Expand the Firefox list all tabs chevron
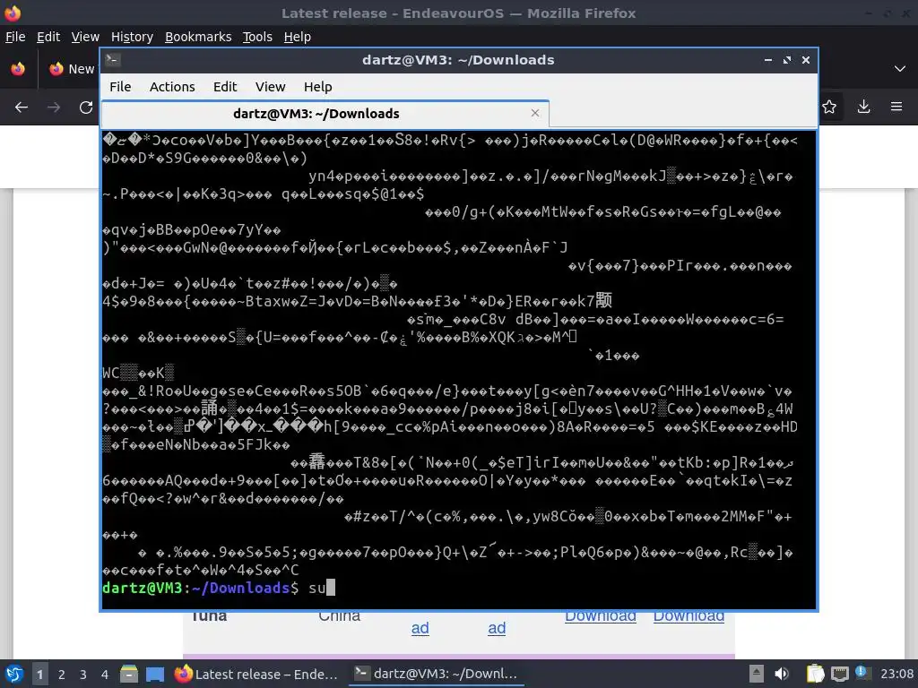This screenshot has width=918, height=688. (900, 68)
